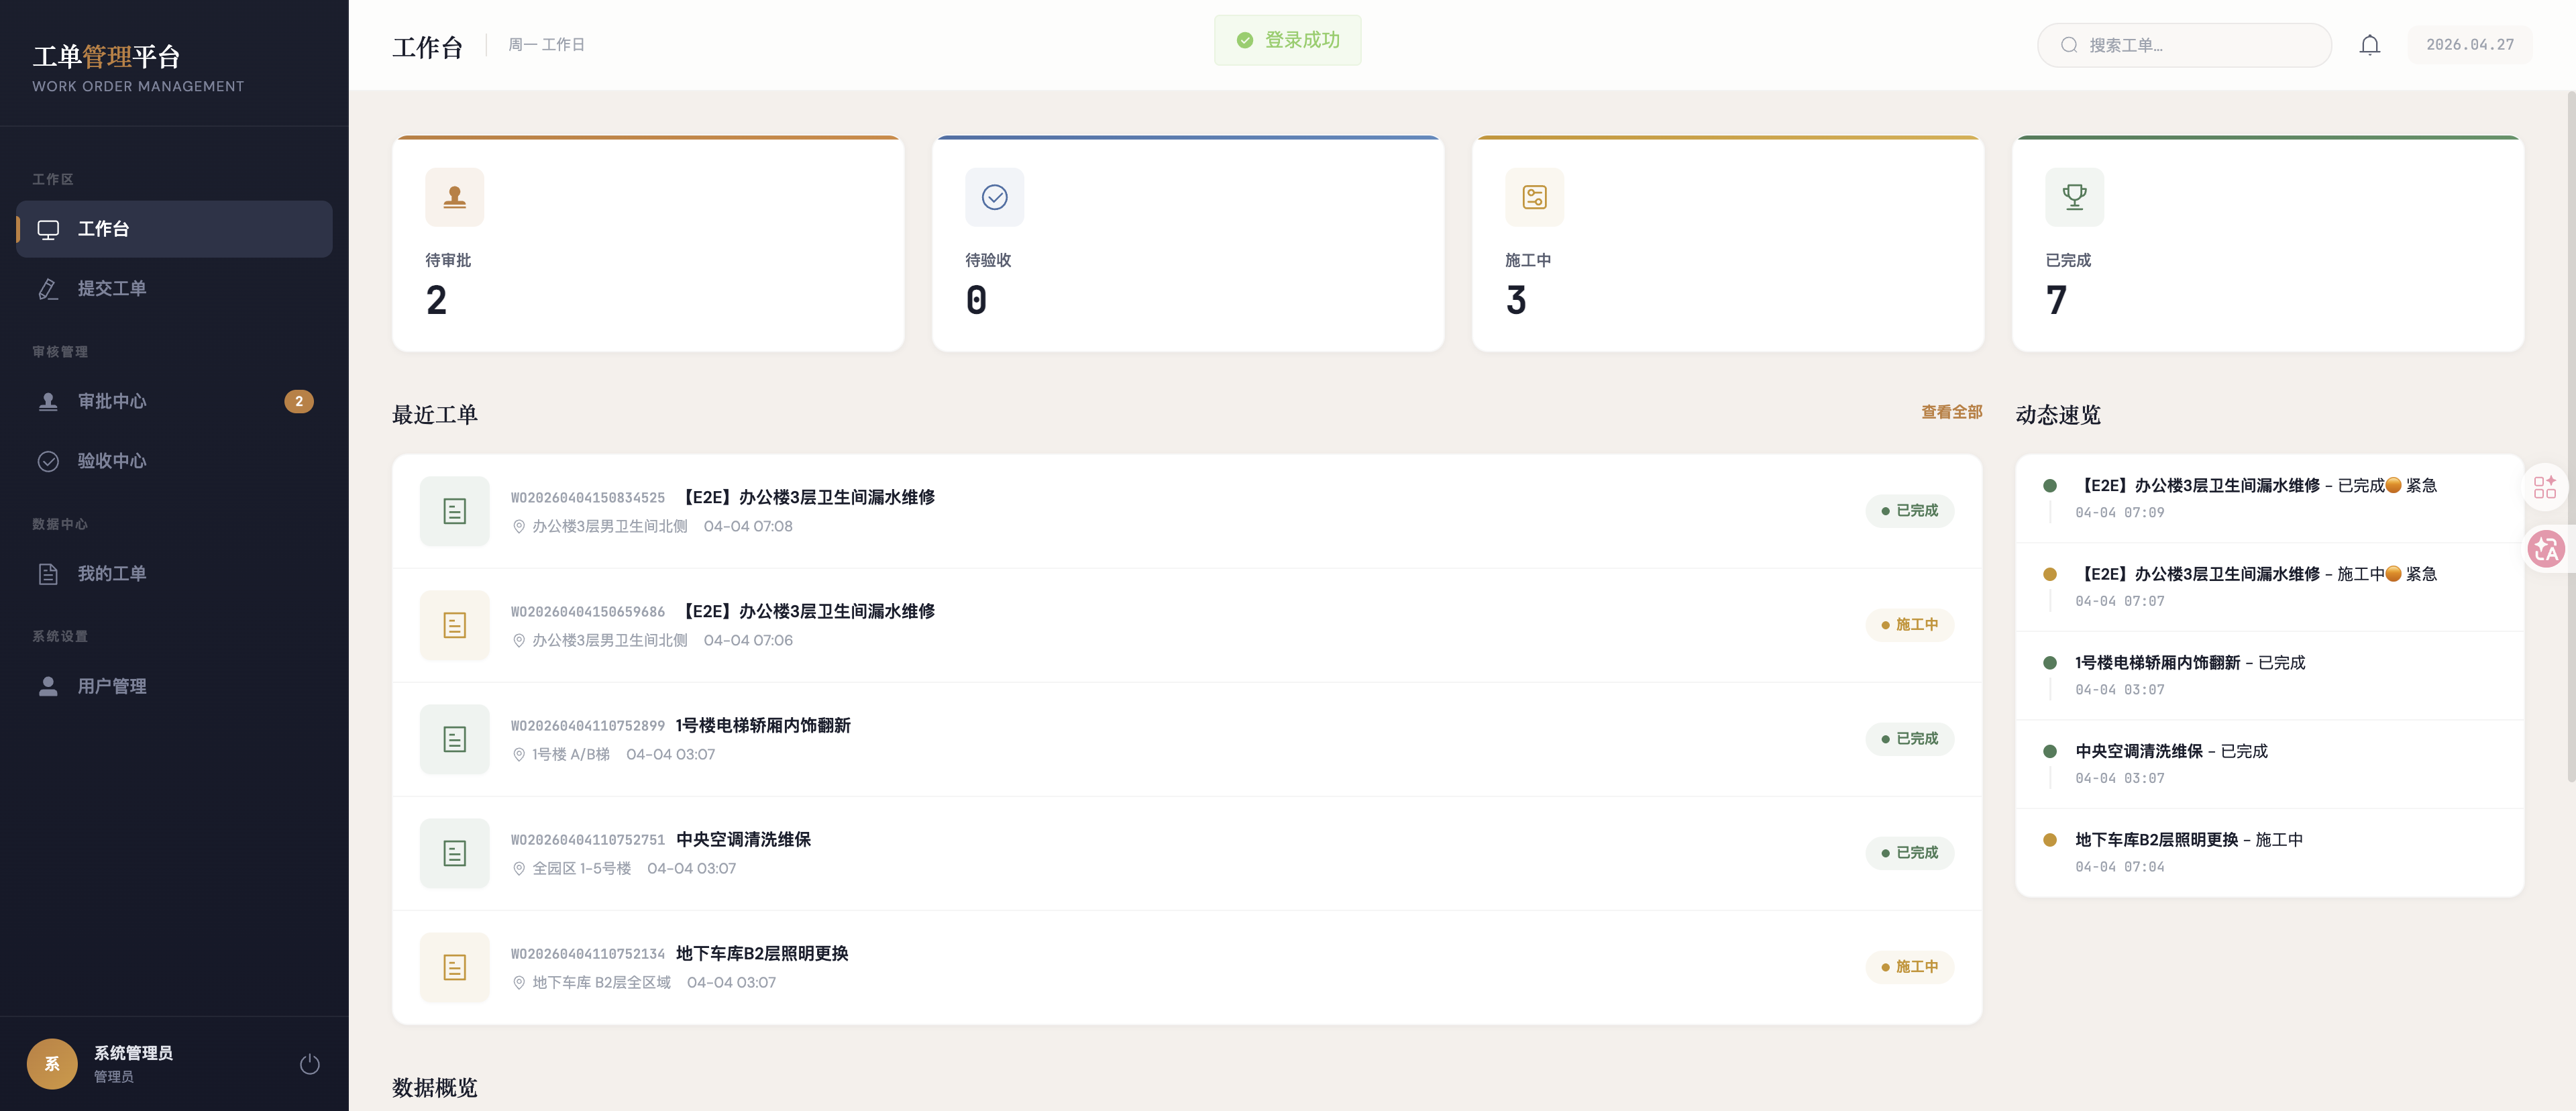Click the 待验收 stat card
The height and width of the screenshot is (1111, 2576).
1188,244
